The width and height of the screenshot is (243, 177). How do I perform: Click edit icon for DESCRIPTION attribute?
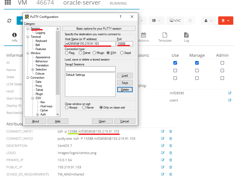[163, 146]
